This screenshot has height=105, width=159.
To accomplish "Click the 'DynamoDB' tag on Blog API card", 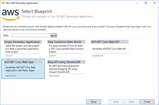I will pos(54,76).
